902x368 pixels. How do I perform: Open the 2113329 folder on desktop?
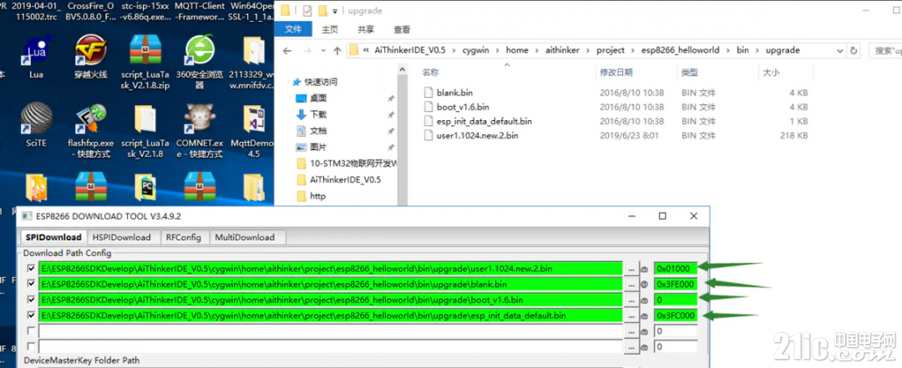tap(254, 62)
